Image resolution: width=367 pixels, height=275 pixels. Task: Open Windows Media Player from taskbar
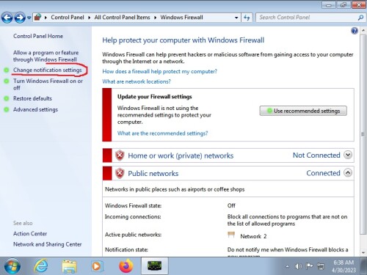[97, 266]
